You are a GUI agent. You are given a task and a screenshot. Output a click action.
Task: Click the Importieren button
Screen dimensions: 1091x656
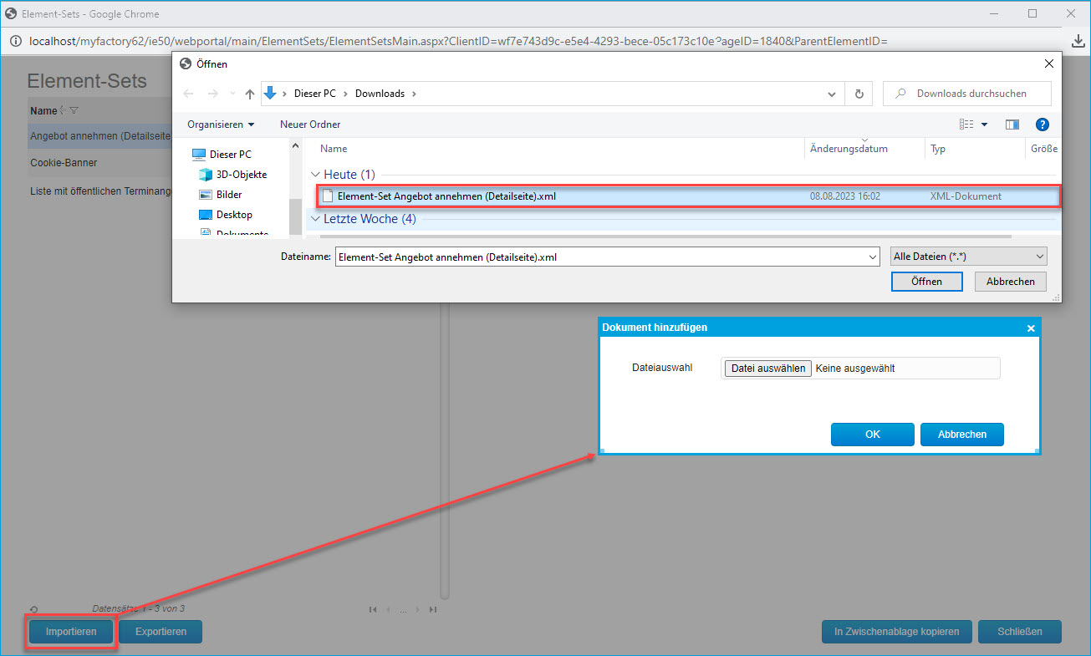tap(71, 632)
